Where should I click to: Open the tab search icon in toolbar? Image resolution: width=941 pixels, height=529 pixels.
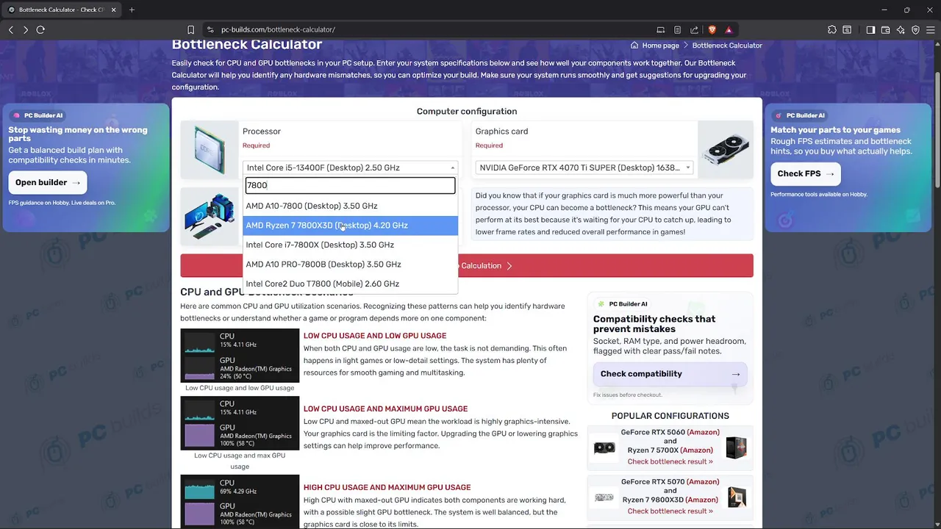[x=847, y=29]
